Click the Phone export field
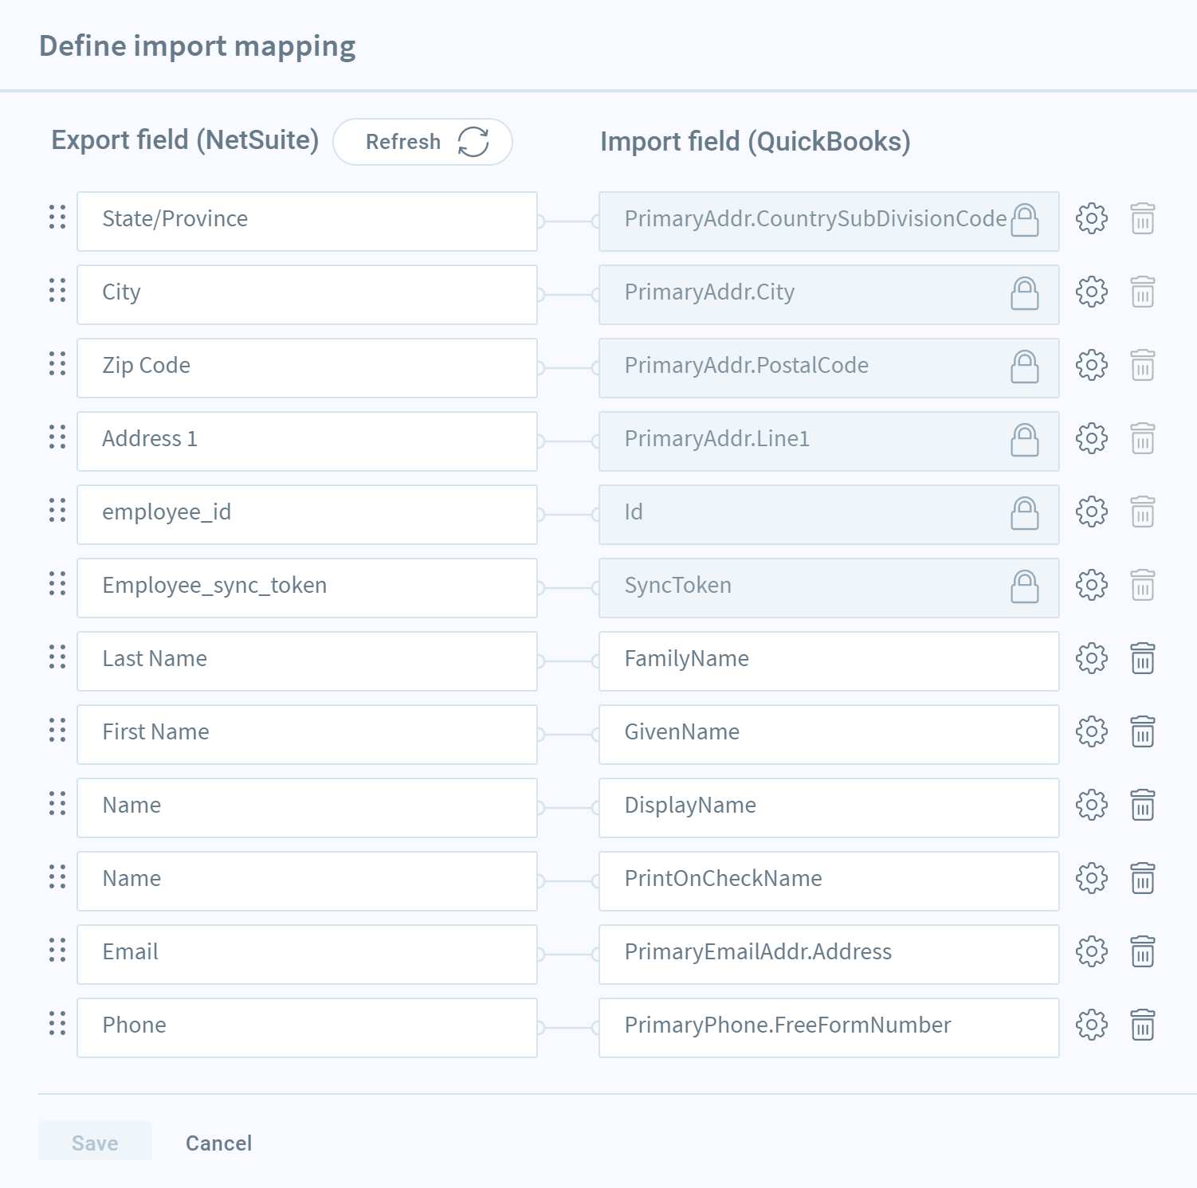The image size is (1197, 1188). coord(307,1028)
